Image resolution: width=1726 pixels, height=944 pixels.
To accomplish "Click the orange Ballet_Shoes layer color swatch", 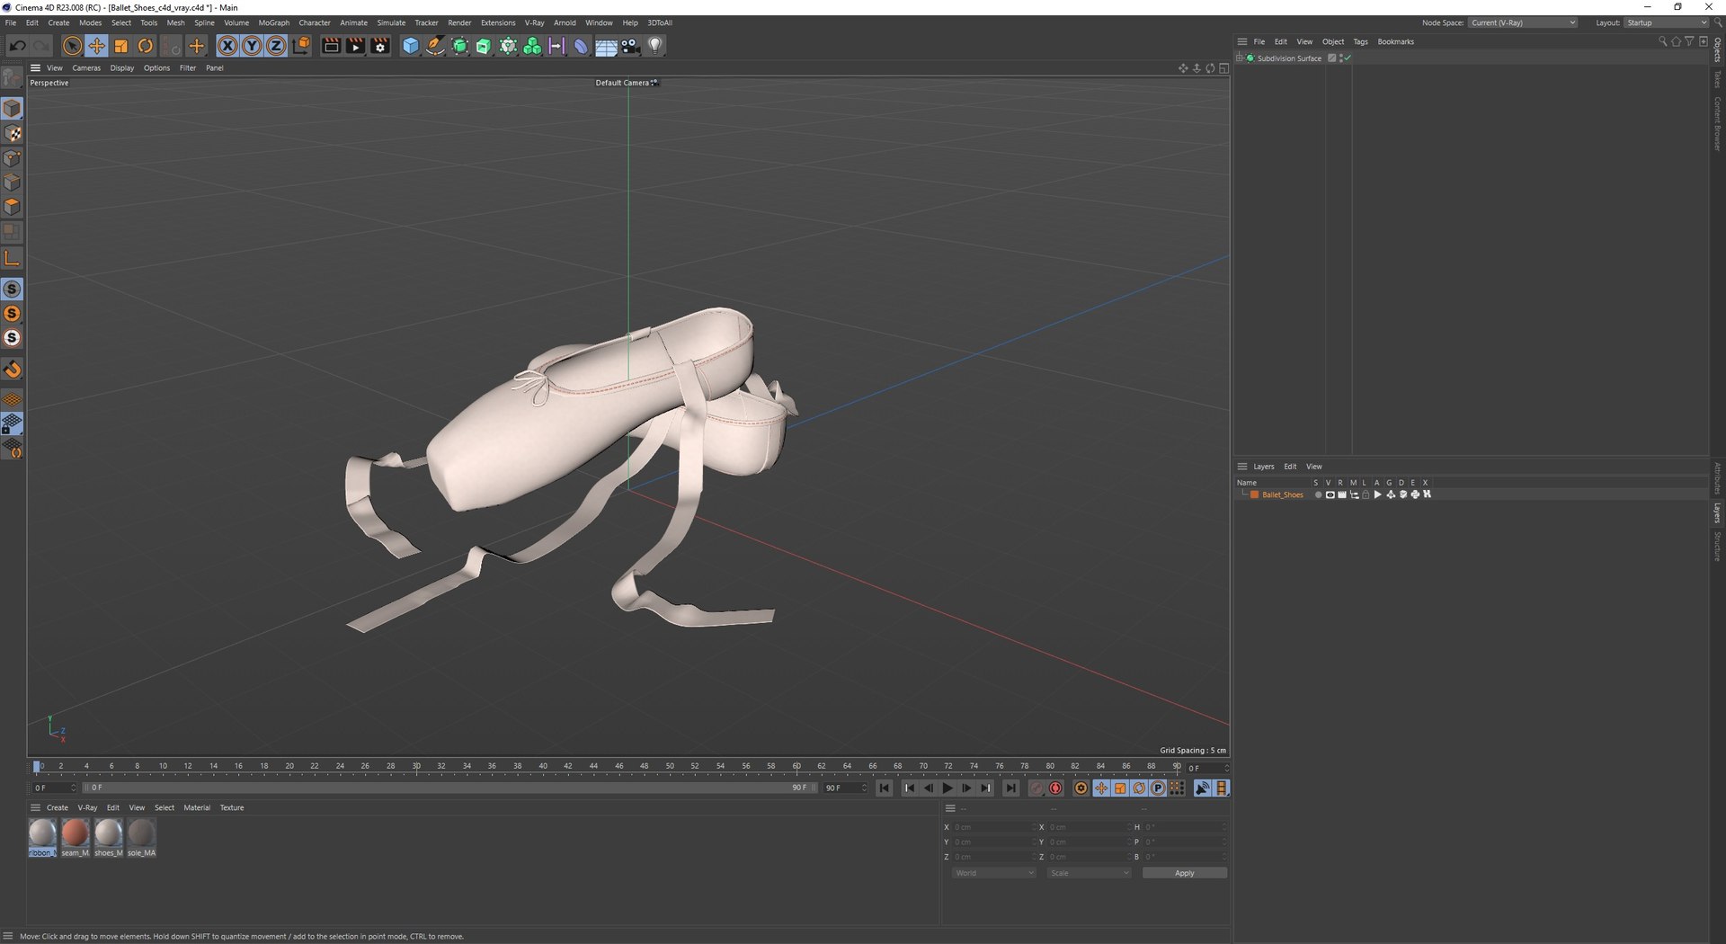I will [1255, 494].
